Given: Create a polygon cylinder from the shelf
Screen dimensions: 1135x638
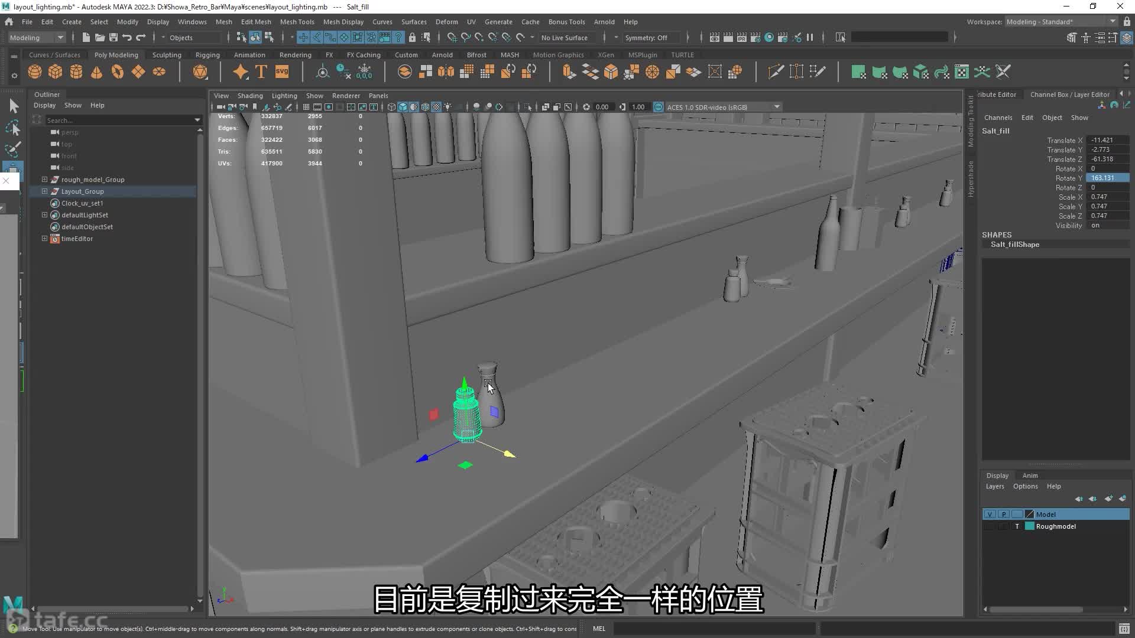Looking at the screenshot, I should pyautogui.click(x=76, y=72).
